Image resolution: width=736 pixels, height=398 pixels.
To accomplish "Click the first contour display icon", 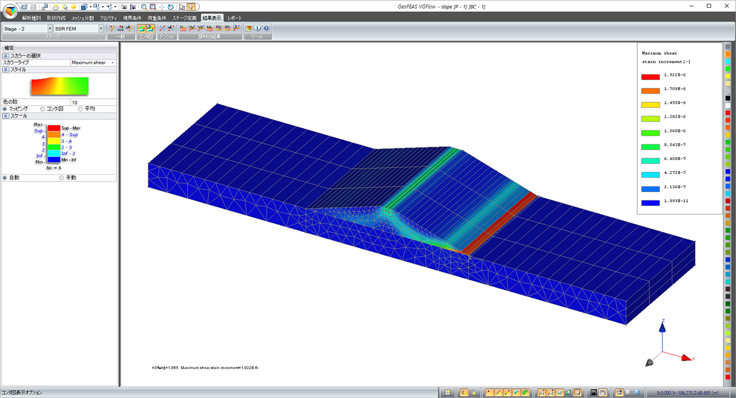I will [141, 28].
